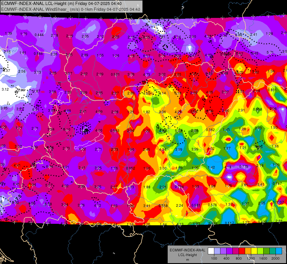
Task: Click the wind shear value 4.69
Action: coord(208,55)
